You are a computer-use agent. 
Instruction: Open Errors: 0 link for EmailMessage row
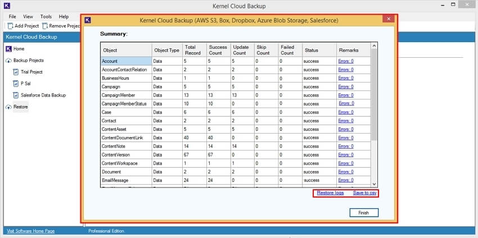346,180
